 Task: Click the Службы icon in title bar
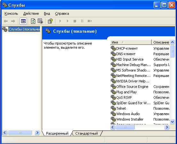5,5
